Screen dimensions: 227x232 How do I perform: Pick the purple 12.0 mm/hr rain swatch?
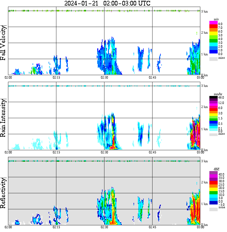(213, 102)
